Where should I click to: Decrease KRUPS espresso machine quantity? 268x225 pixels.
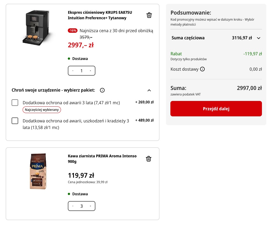tap(73, 71)
